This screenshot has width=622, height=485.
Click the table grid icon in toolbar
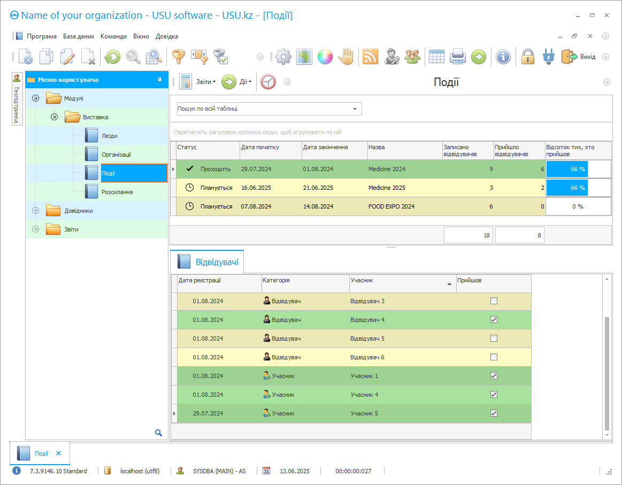point(436,57)
